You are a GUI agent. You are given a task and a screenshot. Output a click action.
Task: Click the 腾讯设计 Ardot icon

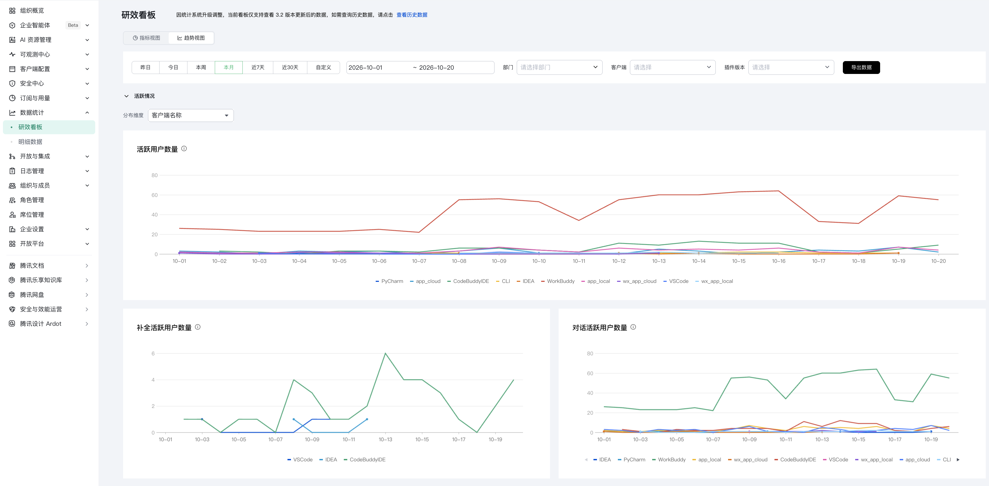point(12,324)
